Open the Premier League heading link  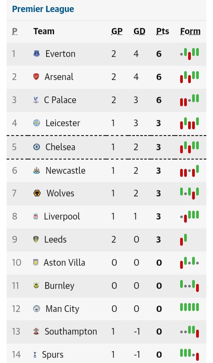pos(43,9)
